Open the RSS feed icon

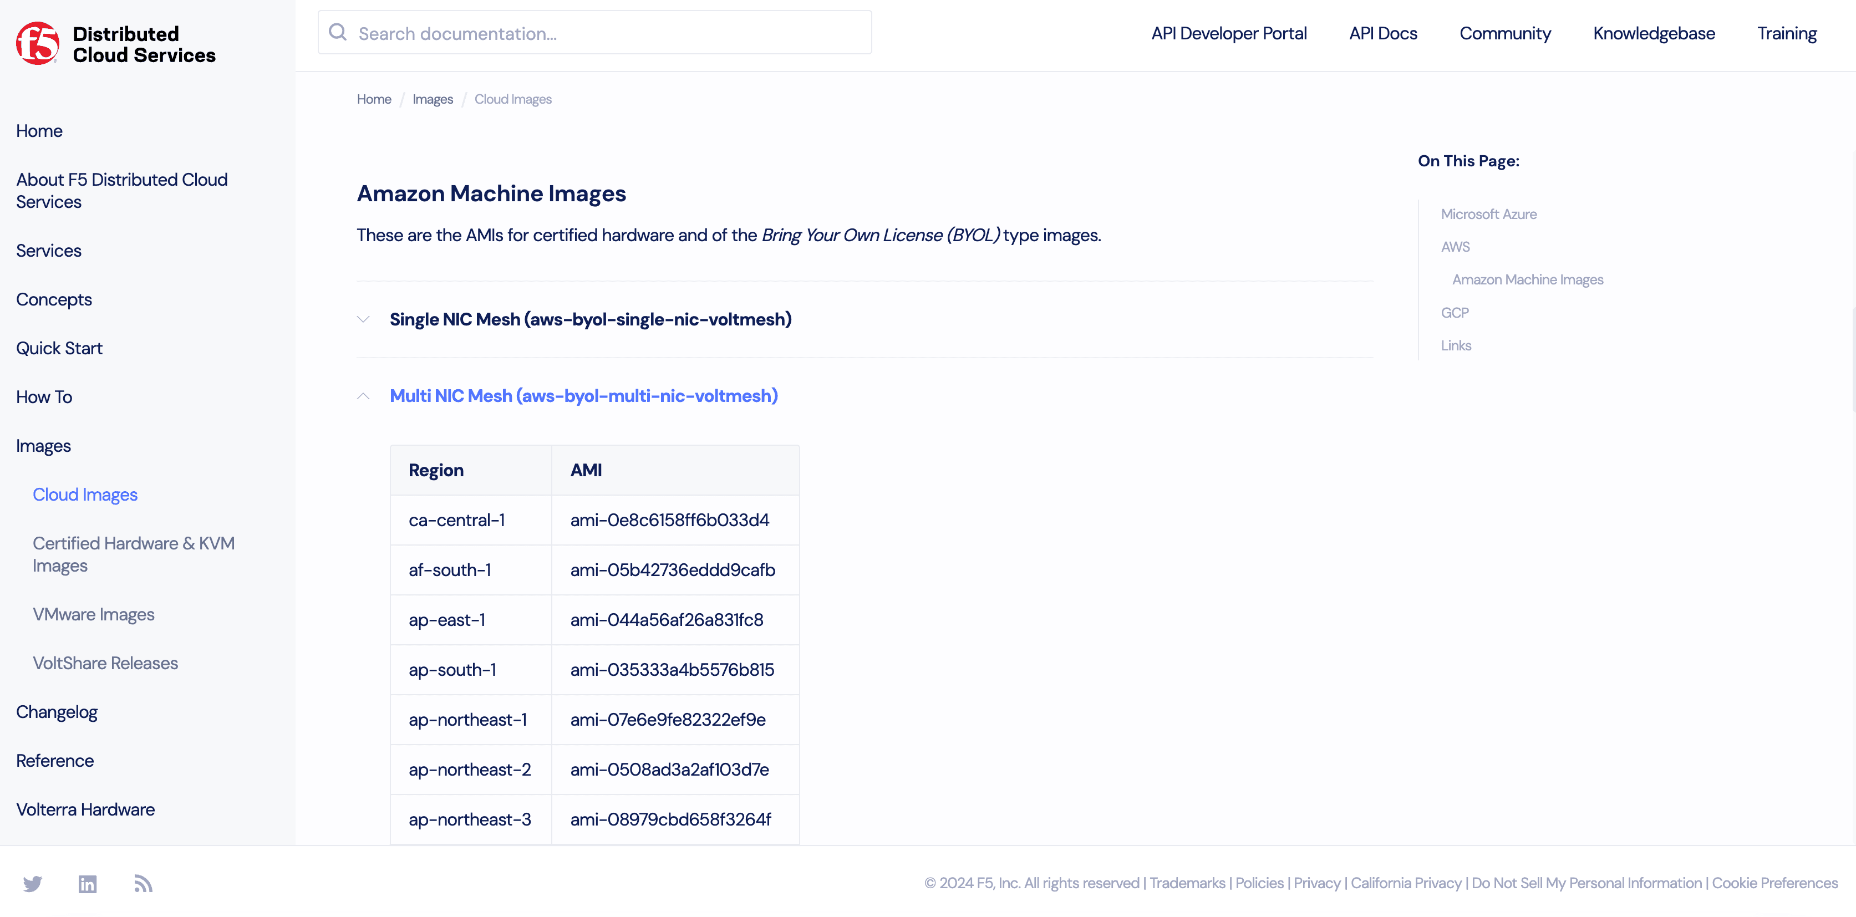pyautogui.click(x=143, y=883)
